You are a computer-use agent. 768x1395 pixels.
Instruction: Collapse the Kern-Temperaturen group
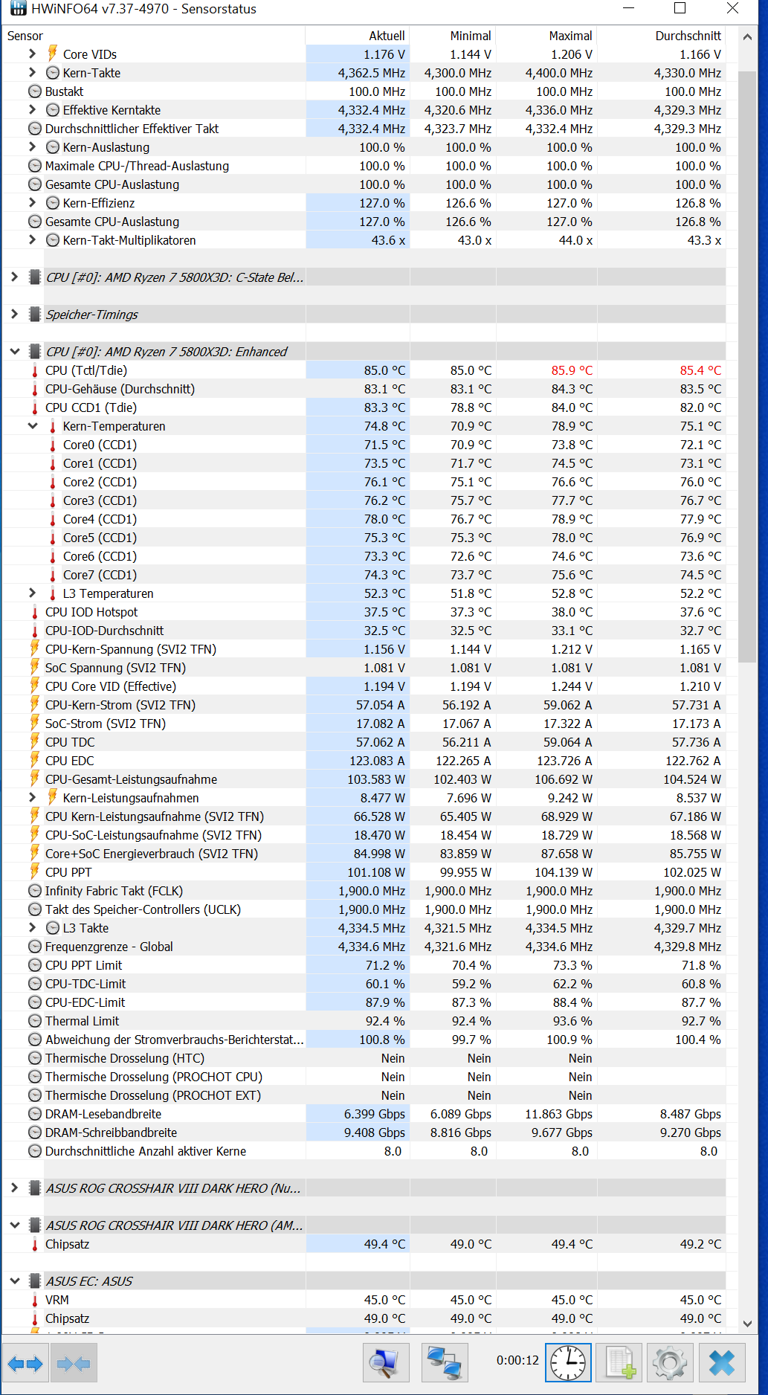click(x=32, y=426)
